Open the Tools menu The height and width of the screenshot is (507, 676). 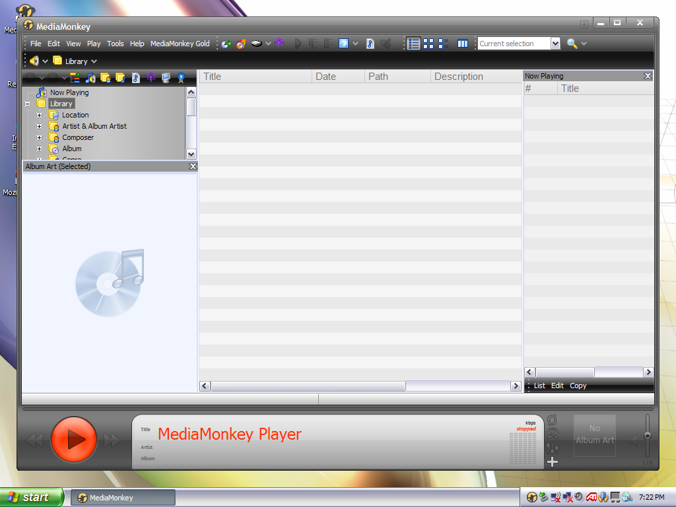(x=116, y=44)
